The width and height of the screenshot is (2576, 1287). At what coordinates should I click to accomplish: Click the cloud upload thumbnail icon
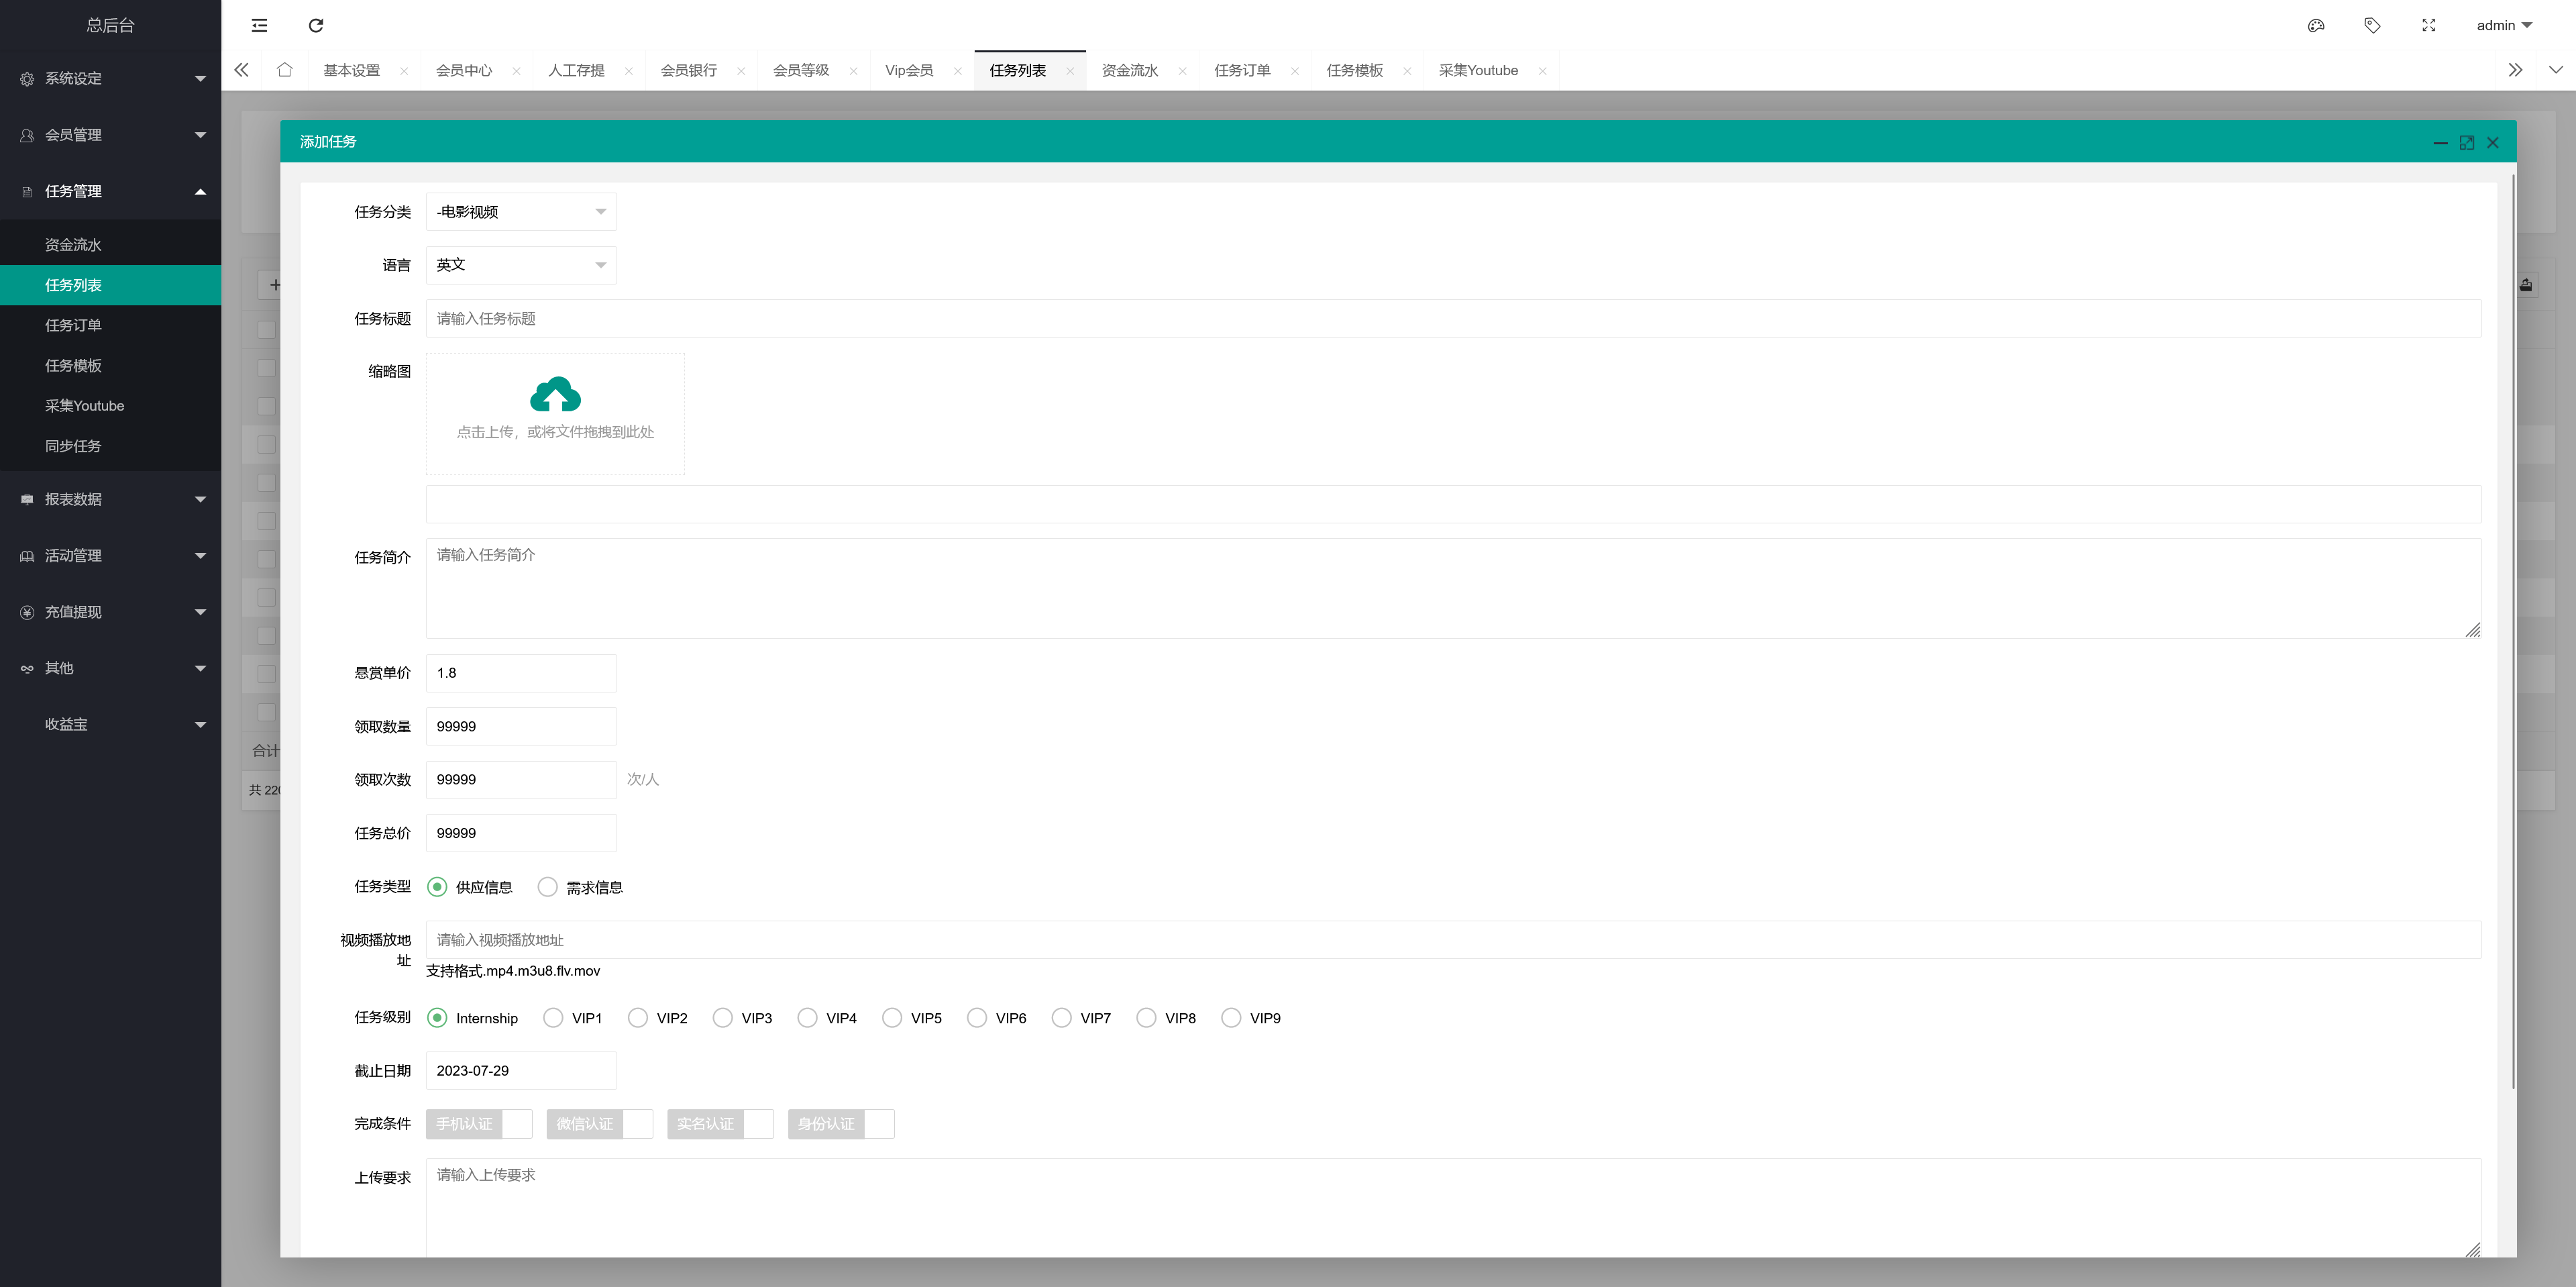pos(555,395)
